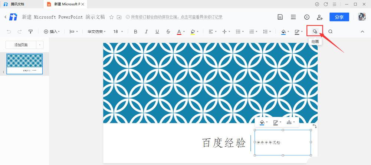The image size is (371, 165).
Task: Toggle strikethrough formatting
Action: (168, 32)
